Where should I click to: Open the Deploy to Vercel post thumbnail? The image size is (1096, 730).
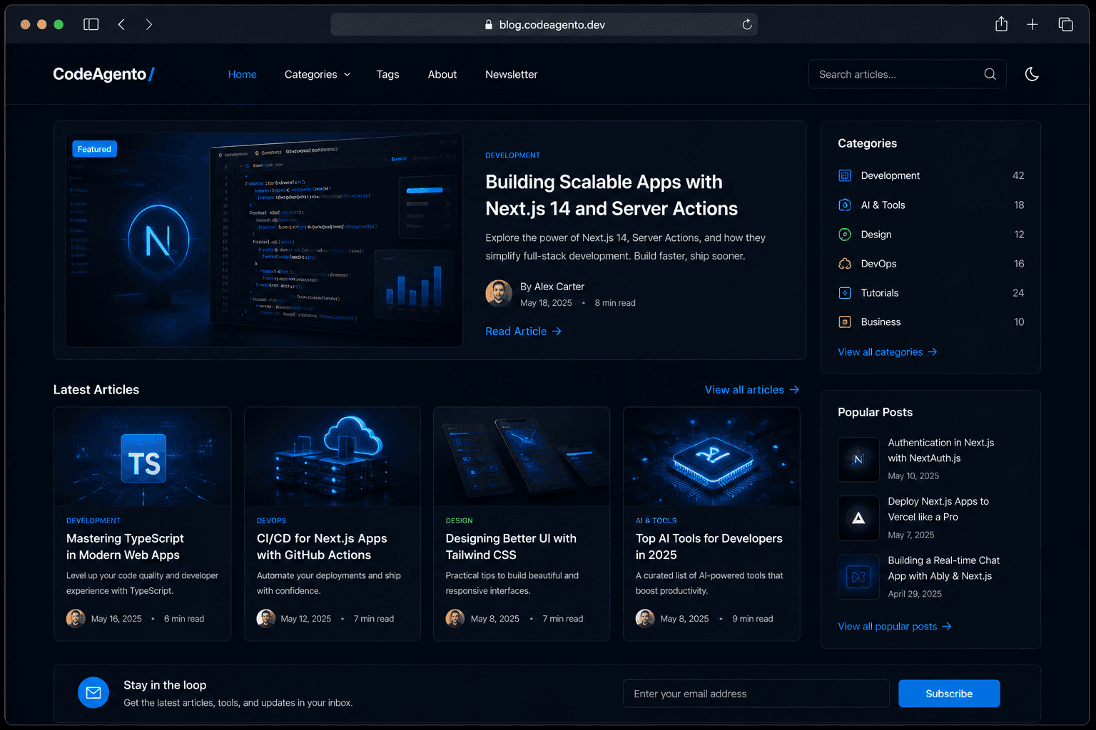pos(858,518)
